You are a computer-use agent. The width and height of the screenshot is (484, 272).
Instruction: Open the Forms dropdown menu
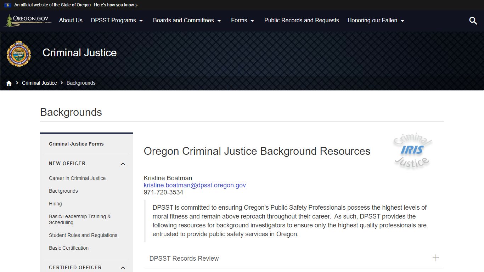pos(243,21)
